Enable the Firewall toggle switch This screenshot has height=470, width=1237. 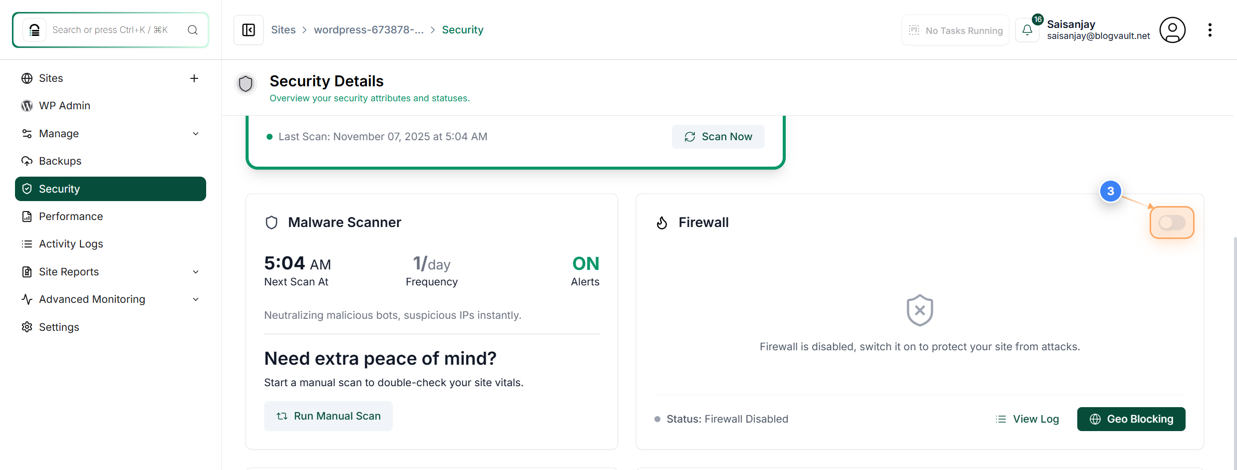(x=1172, y=222)
